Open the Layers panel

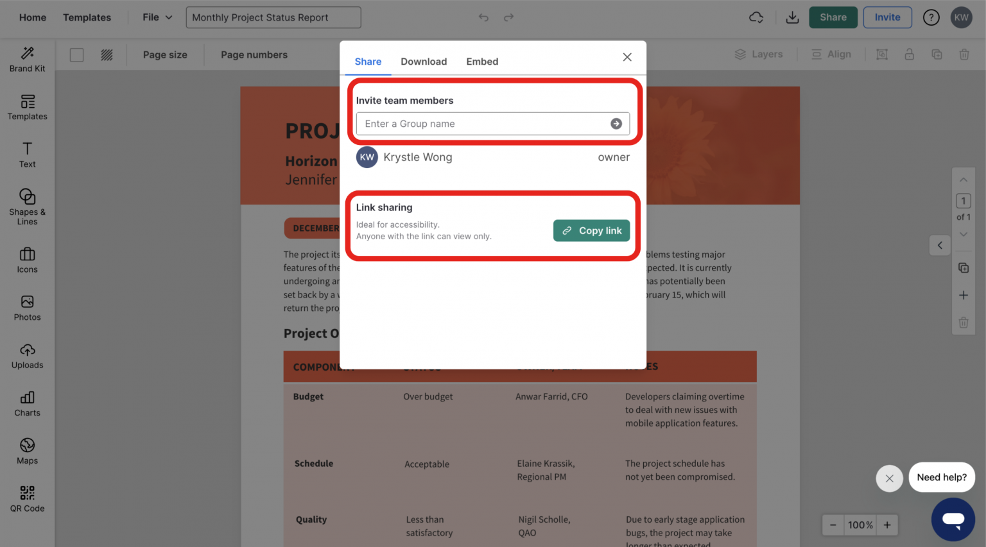coord(759,54)
